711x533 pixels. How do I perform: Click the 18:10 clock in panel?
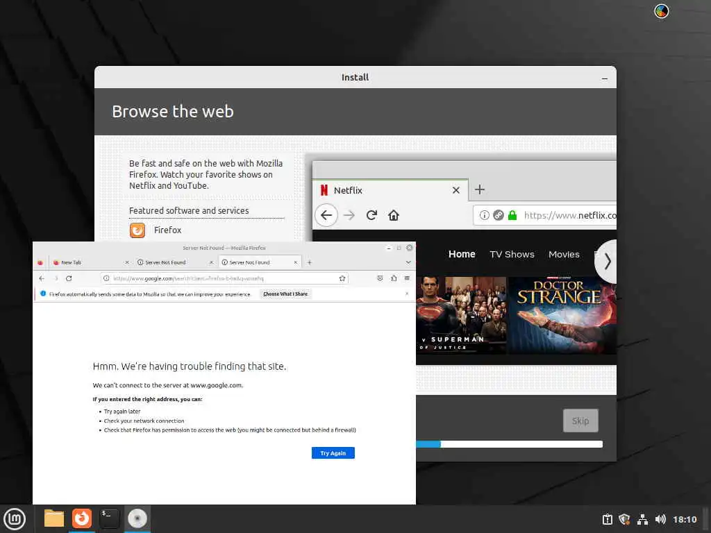684,519
